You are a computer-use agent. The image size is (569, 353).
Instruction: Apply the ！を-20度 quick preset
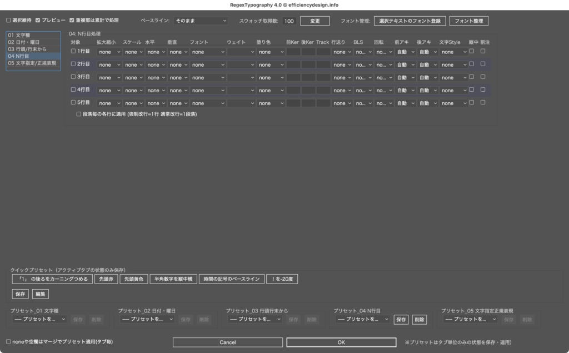282,279
